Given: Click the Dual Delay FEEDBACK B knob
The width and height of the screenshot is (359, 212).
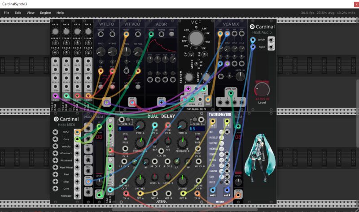Looking at the screenshot, I should [182, 143].
